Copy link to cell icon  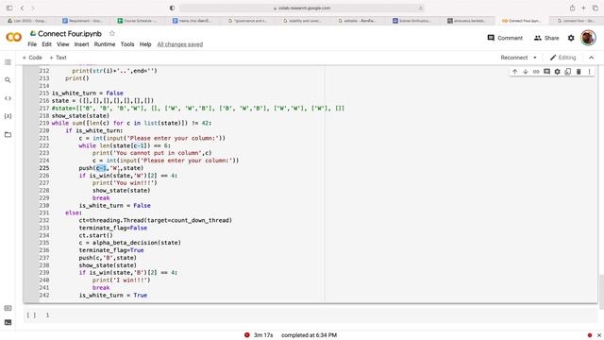pos(536,72)
